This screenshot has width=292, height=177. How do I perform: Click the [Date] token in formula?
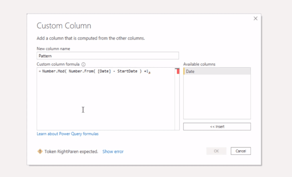tap(104, 71)
